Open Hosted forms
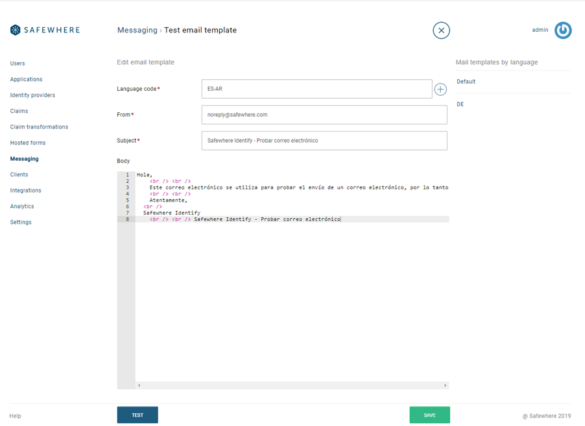Viewport: 585px width, 426px height. pyautogui.click(x=28, y=143)
